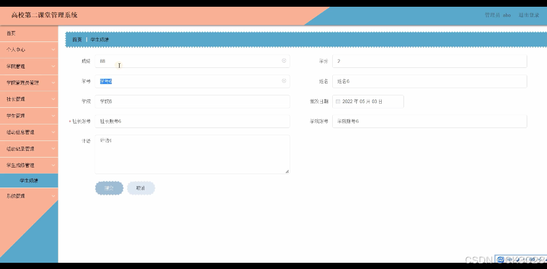
Task: Click 退出登录 in the header
Action: [x=529, y=16]
